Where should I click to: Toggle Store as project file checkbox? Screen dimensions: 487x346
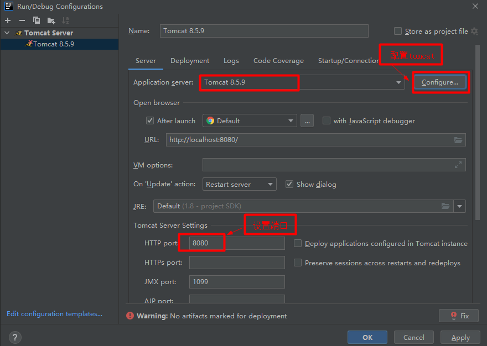pos(397,31)
